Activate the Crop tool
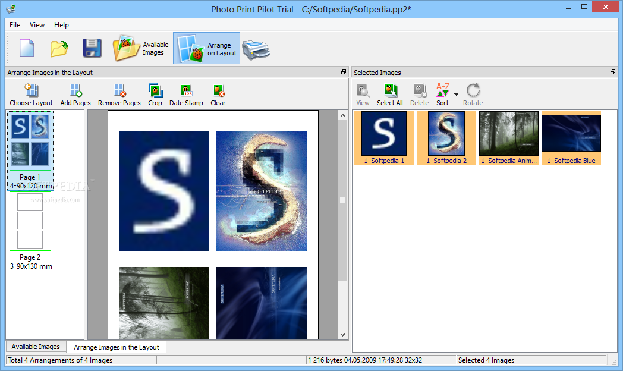Viewport: 623px width, 371px height. point(155,95)
